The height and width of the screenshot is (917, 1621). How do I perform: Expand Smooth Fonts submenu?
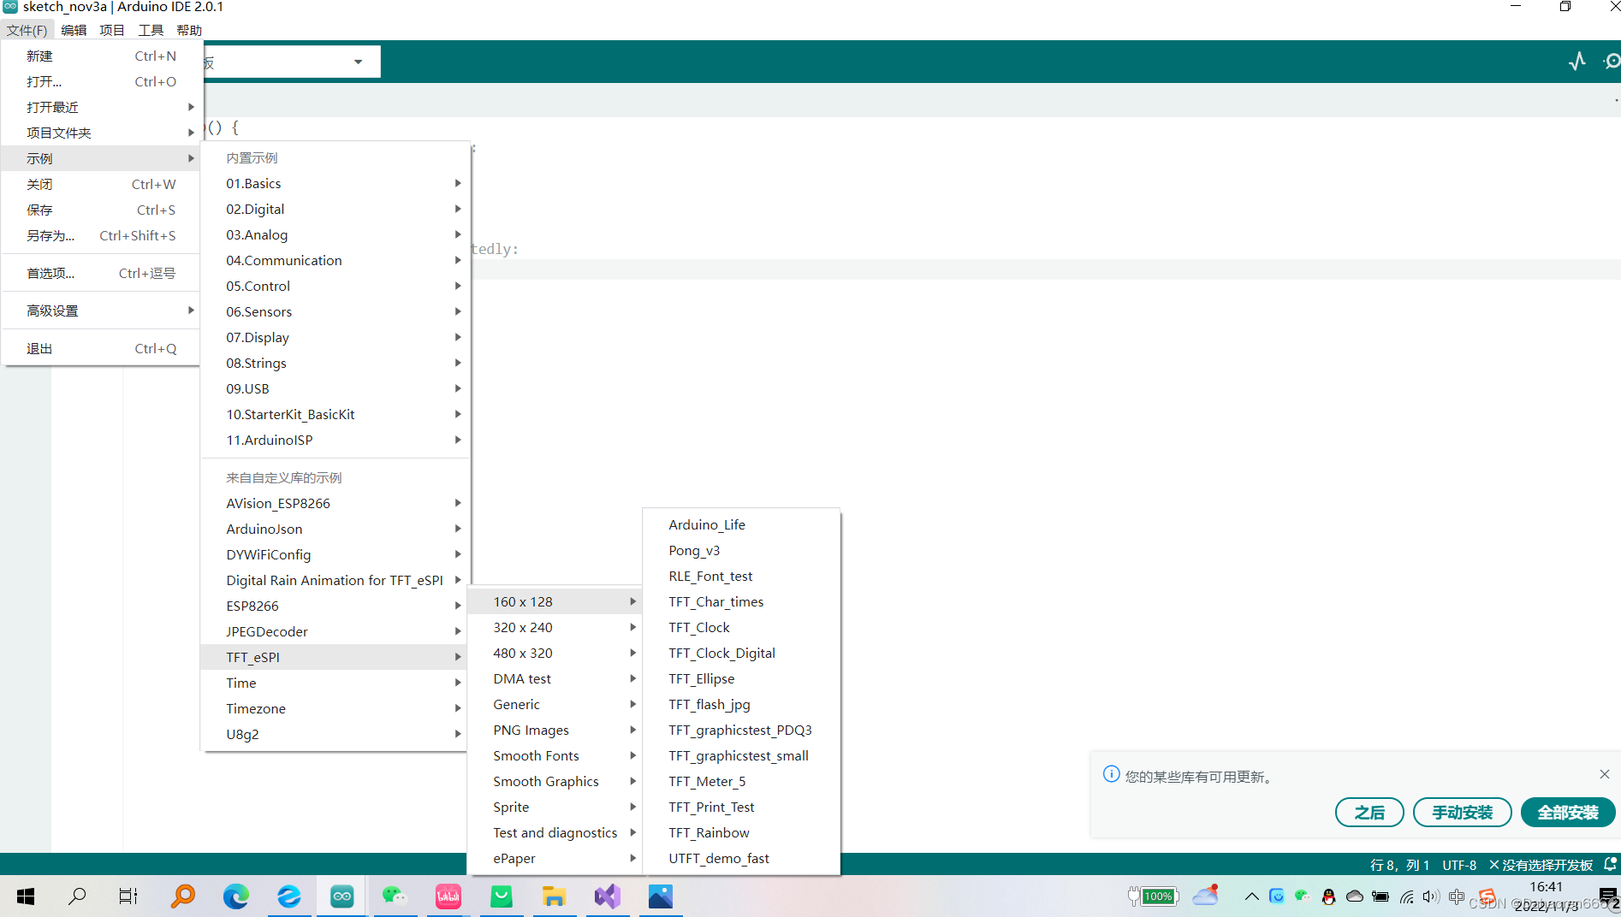pyautogui.click(x=555, y=755)
